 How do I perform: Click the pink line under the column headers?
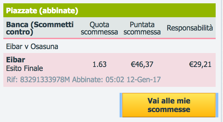pos(109,38)
